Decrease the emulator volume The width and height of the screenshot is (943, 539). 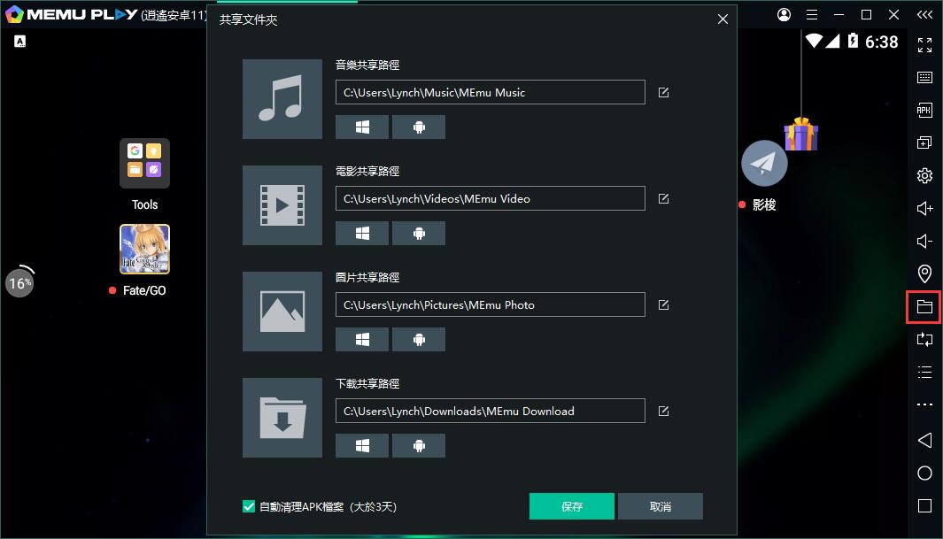pyautogui.click(x=924, y=241)
